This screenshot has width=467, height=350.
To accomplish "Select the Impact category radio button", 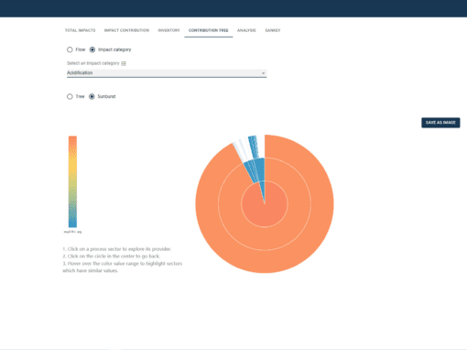I will click(92, 49).
